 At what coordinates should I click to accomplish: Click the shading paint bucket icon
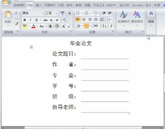pyautogui.click(x=78, y=26)
